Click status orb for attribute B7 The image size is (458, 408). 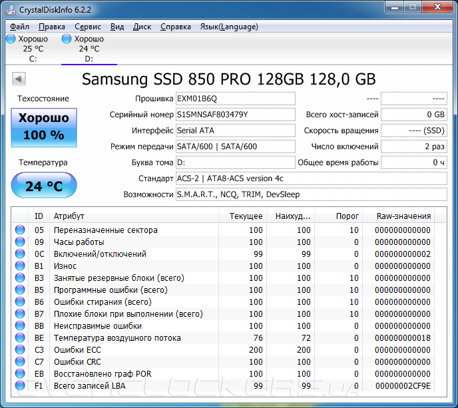pyautogui.click(x=20, y=313)
